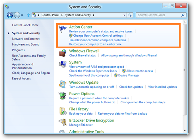Viewport: 194px width, 140px height.
Task: Expand the arrow before Control Panel breadcrumb
Action: pos(39,15)
